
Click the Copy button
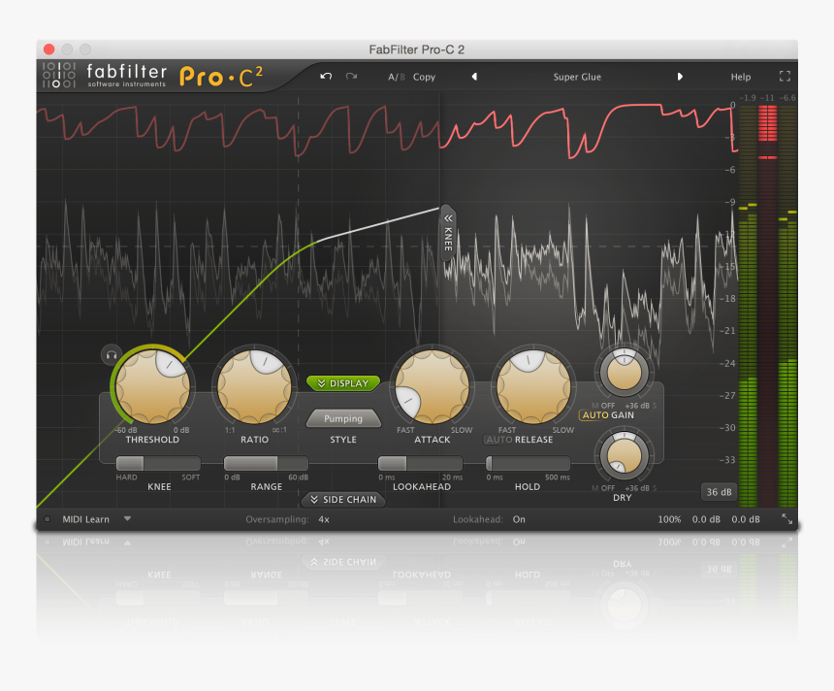click(423, 76)
